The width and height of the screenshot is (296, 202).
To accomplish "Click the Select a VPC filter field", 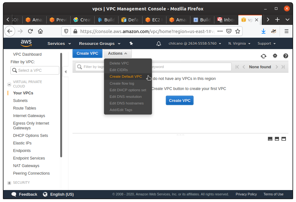I will click(35, 70).
